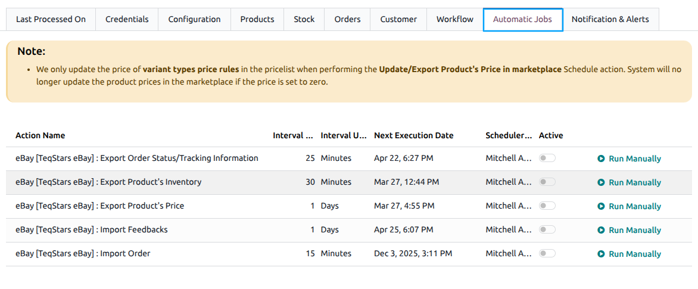Screen dimensions: 698x289
Task: Enable Active switch for Import Feedbacks
Action: tap(547, 229)
